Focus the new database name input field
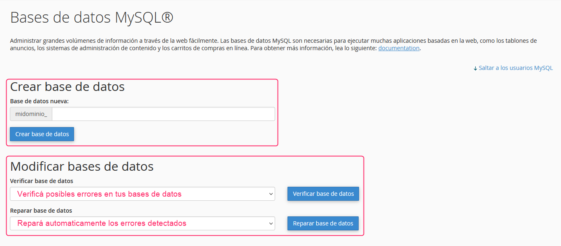The height and width of the screenshot is (246, 561). (x=163, y=114)
